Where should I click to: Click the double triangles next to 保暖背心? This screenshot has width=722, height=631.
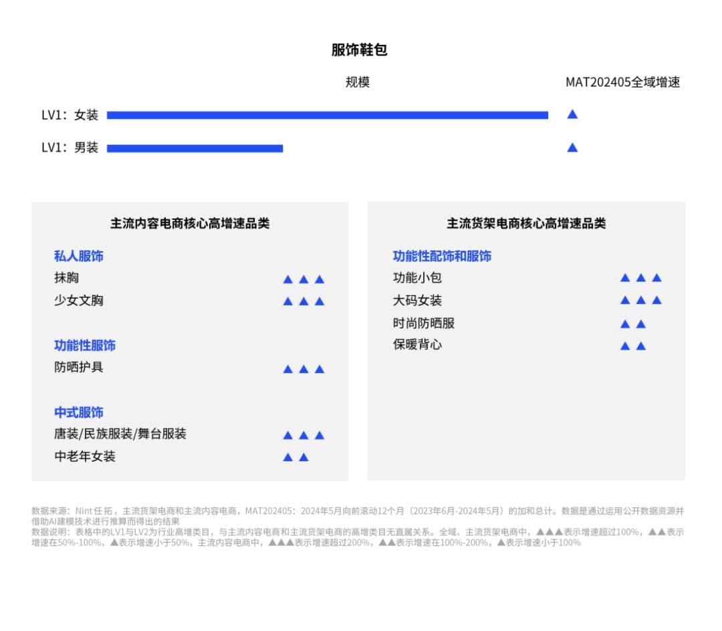632,346
